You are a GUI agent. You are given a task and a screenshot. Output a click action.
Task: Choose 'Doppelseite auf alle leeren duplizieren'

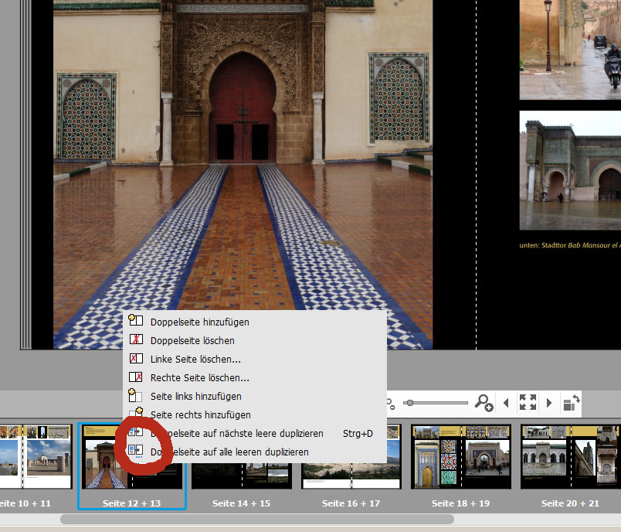pos(229,452)
